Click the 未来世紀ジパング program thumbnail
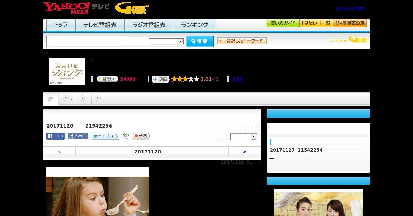The height and width of the screenshot is (216, 413). click(67, 71)
